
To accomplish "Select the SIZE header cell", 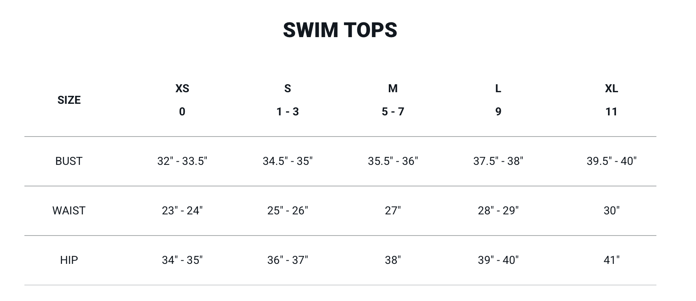I will click(x=69, y=100).
